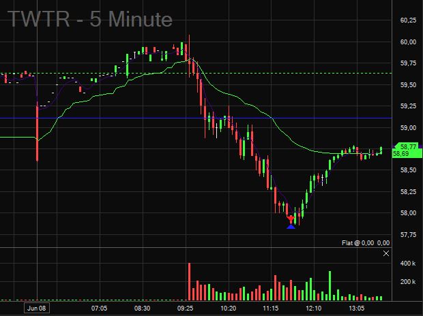
Task: Close the volume panel with the X icon
Action: click(x=386, y=253)
